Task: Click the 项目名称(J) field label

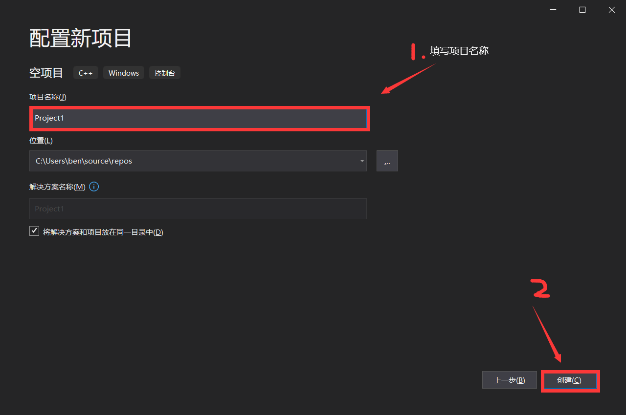Action: 47,97
